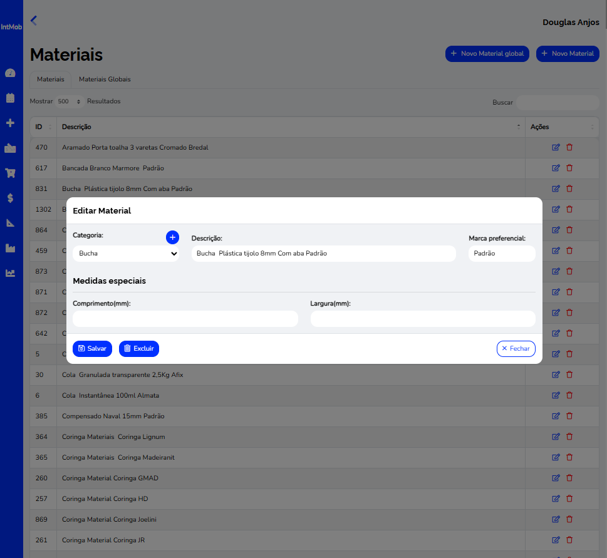Open the Categoria dropdown showing Bucha
This screenshot has width=607, height=558.
[126, 254]
